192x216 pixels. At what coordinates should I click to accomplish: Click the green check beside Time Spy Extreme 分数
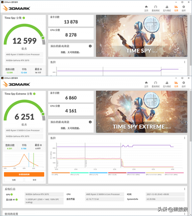point(34,94)
